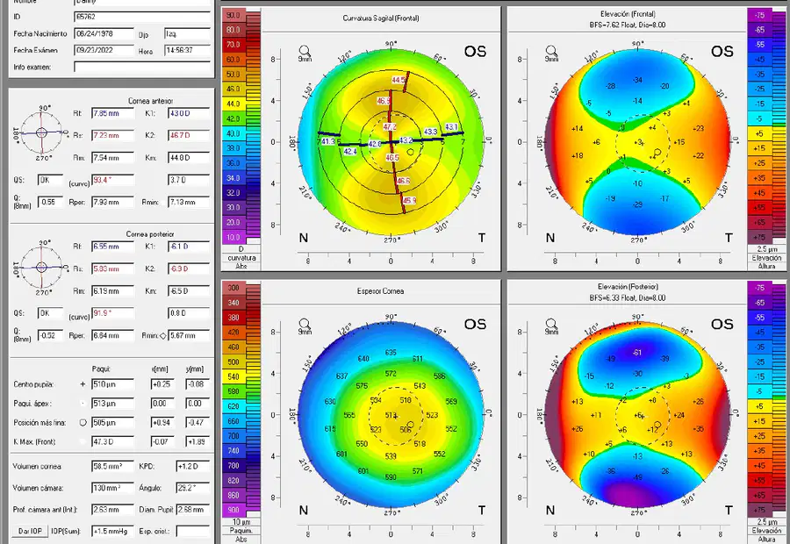Click the magnifier icon on the Curvatura Sagital map
This screenshot has height=544, width=790.
[305, 50]
